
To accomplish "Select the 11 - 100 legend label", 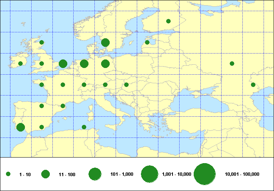I will coord(67,174).
